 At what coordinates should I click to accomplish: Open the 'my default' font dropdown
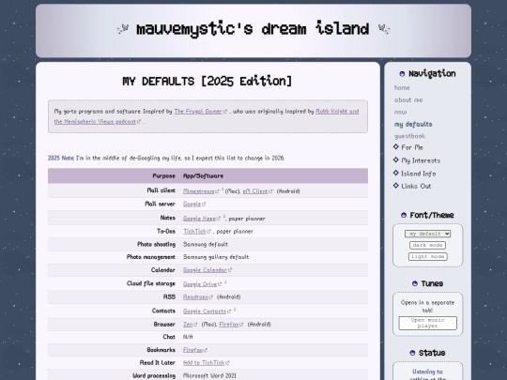click(427, 234)
